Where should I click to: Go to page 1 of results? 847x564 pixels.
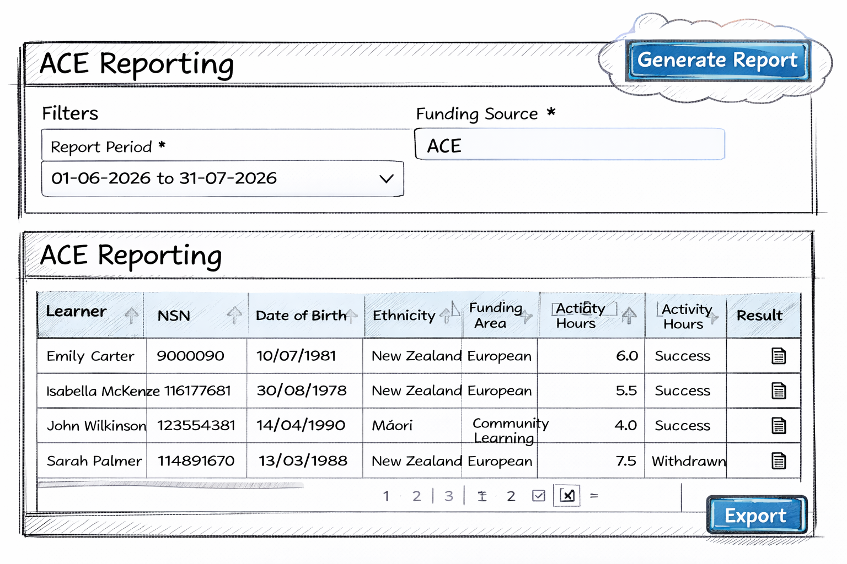386,496
